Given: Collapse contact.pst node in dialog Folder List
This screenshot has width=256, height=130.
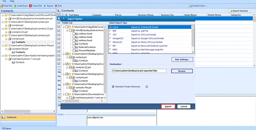Looking at the screenshot, I should [x=67, y=57].
